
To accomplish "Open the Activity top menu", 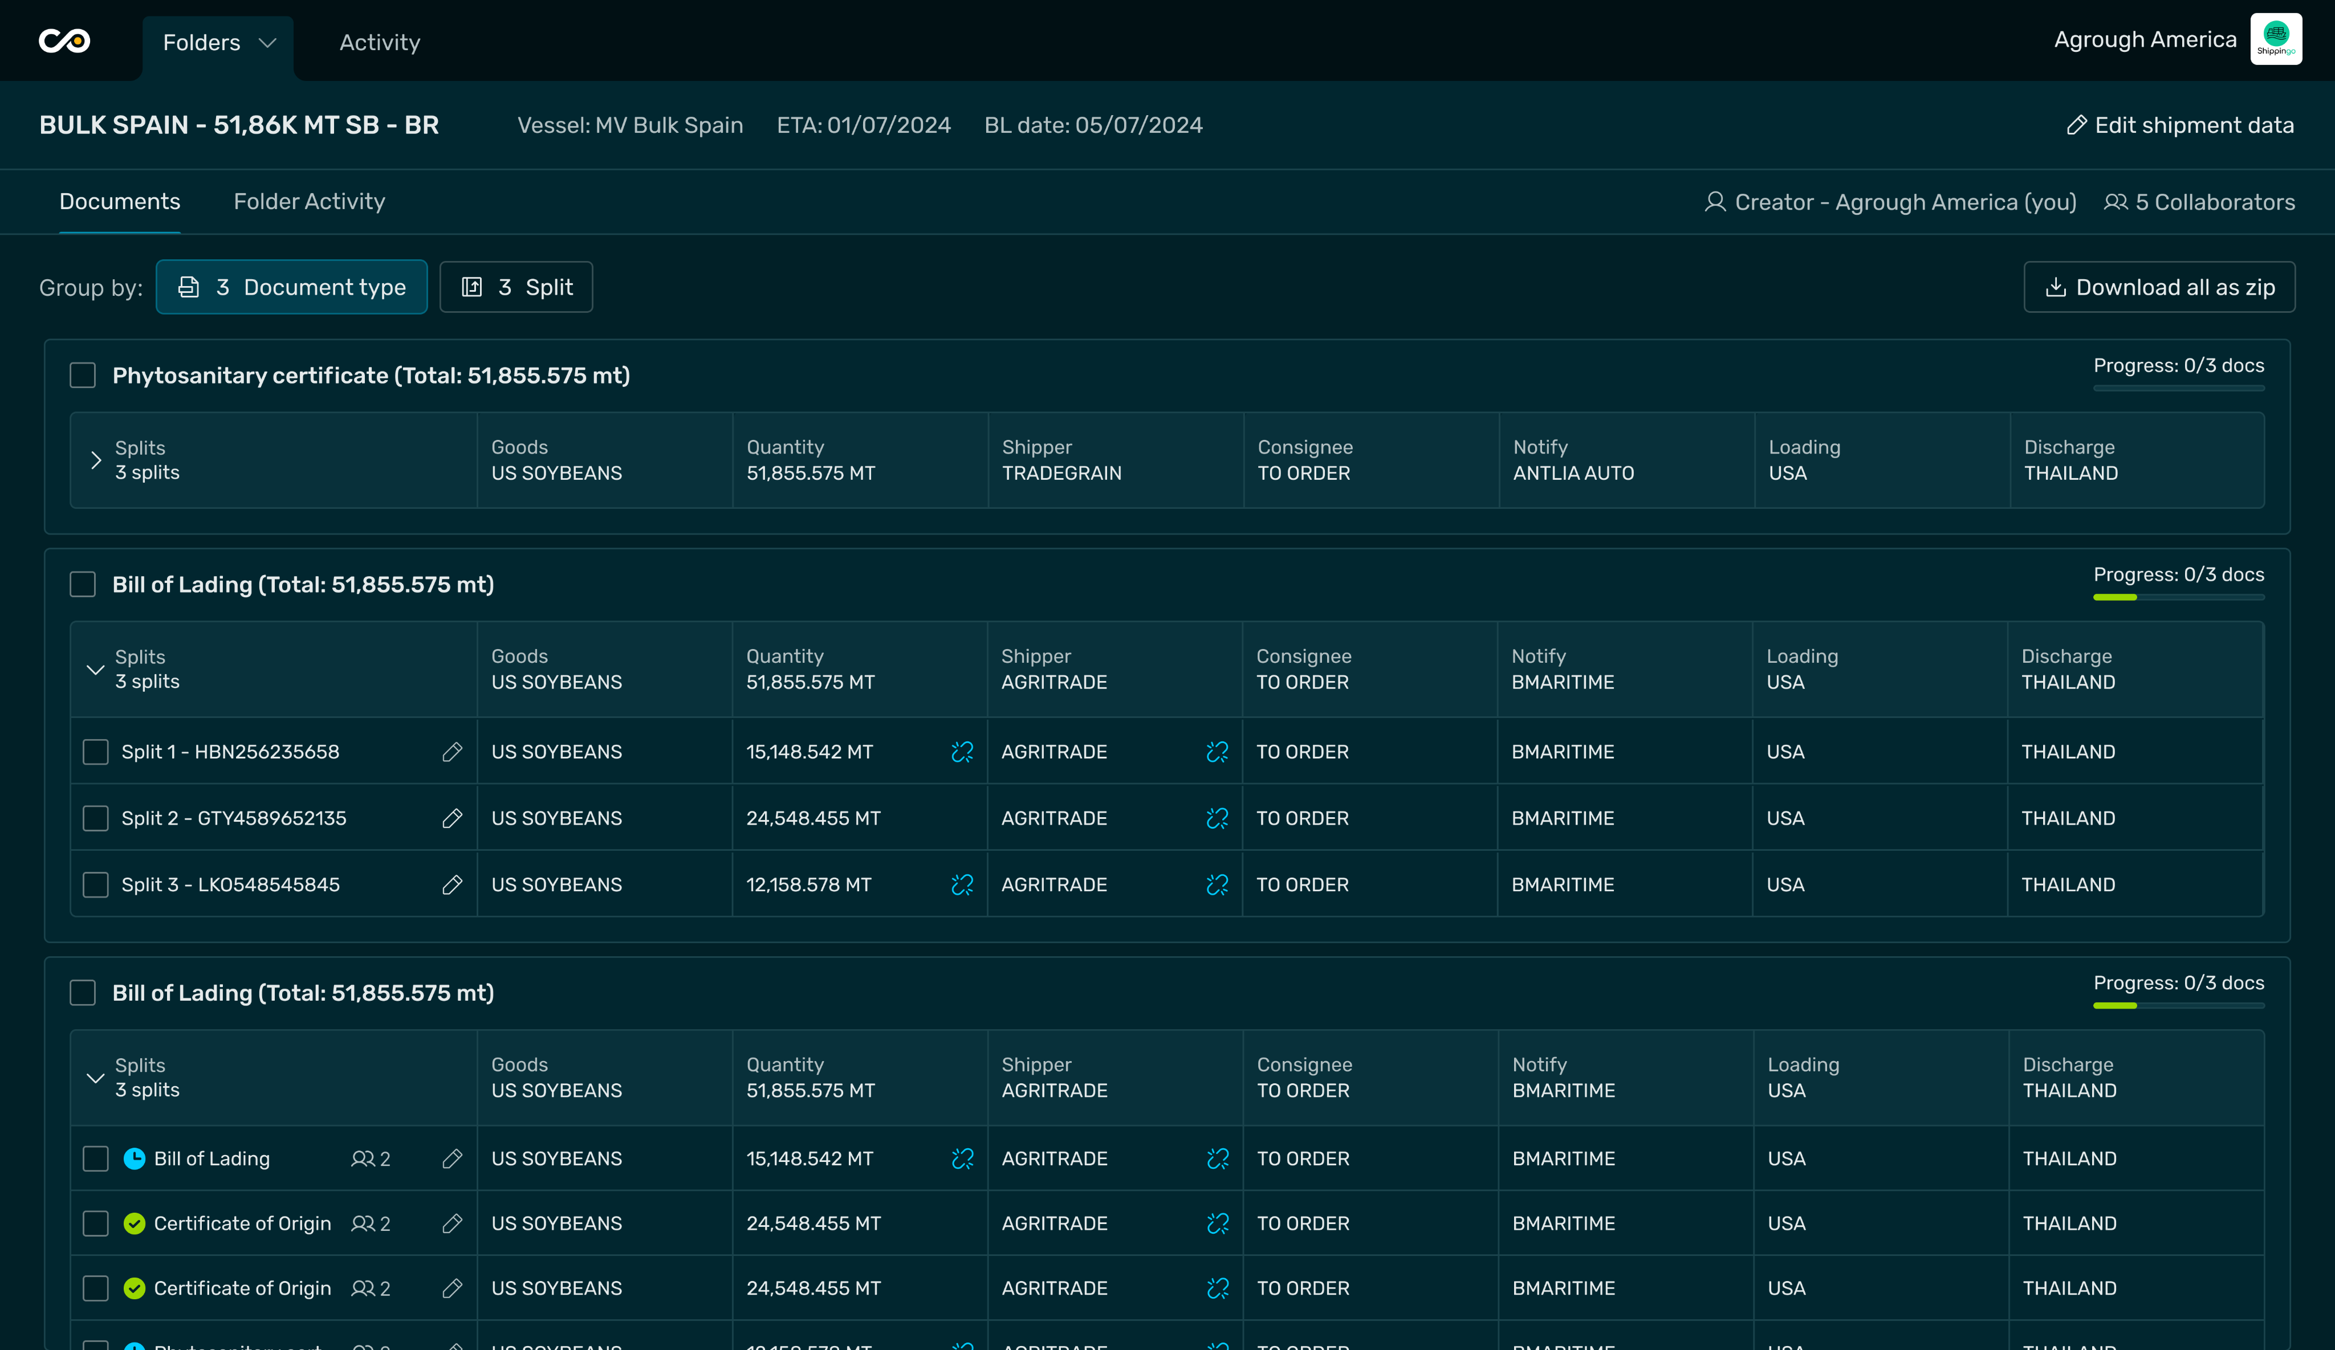I will pos(379,43).
